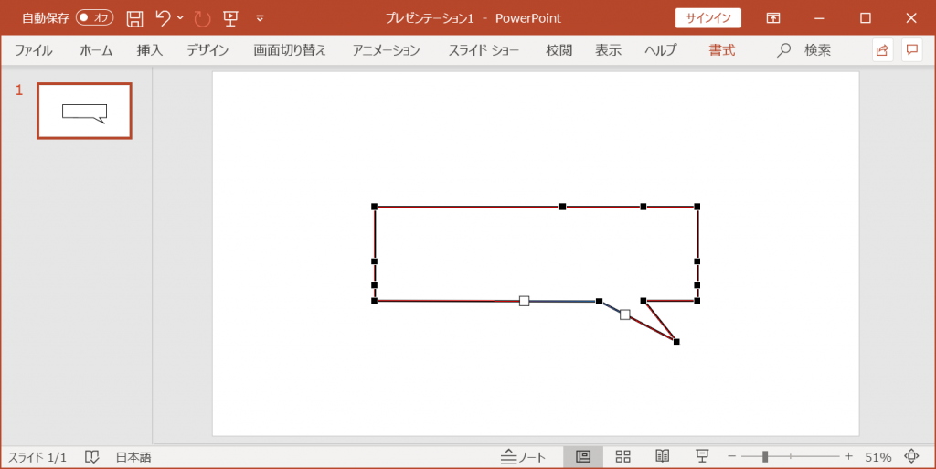936x469 pixels.
Task: Open the デザイン tab
Action: pyautogui.click(x=207, y=50)
